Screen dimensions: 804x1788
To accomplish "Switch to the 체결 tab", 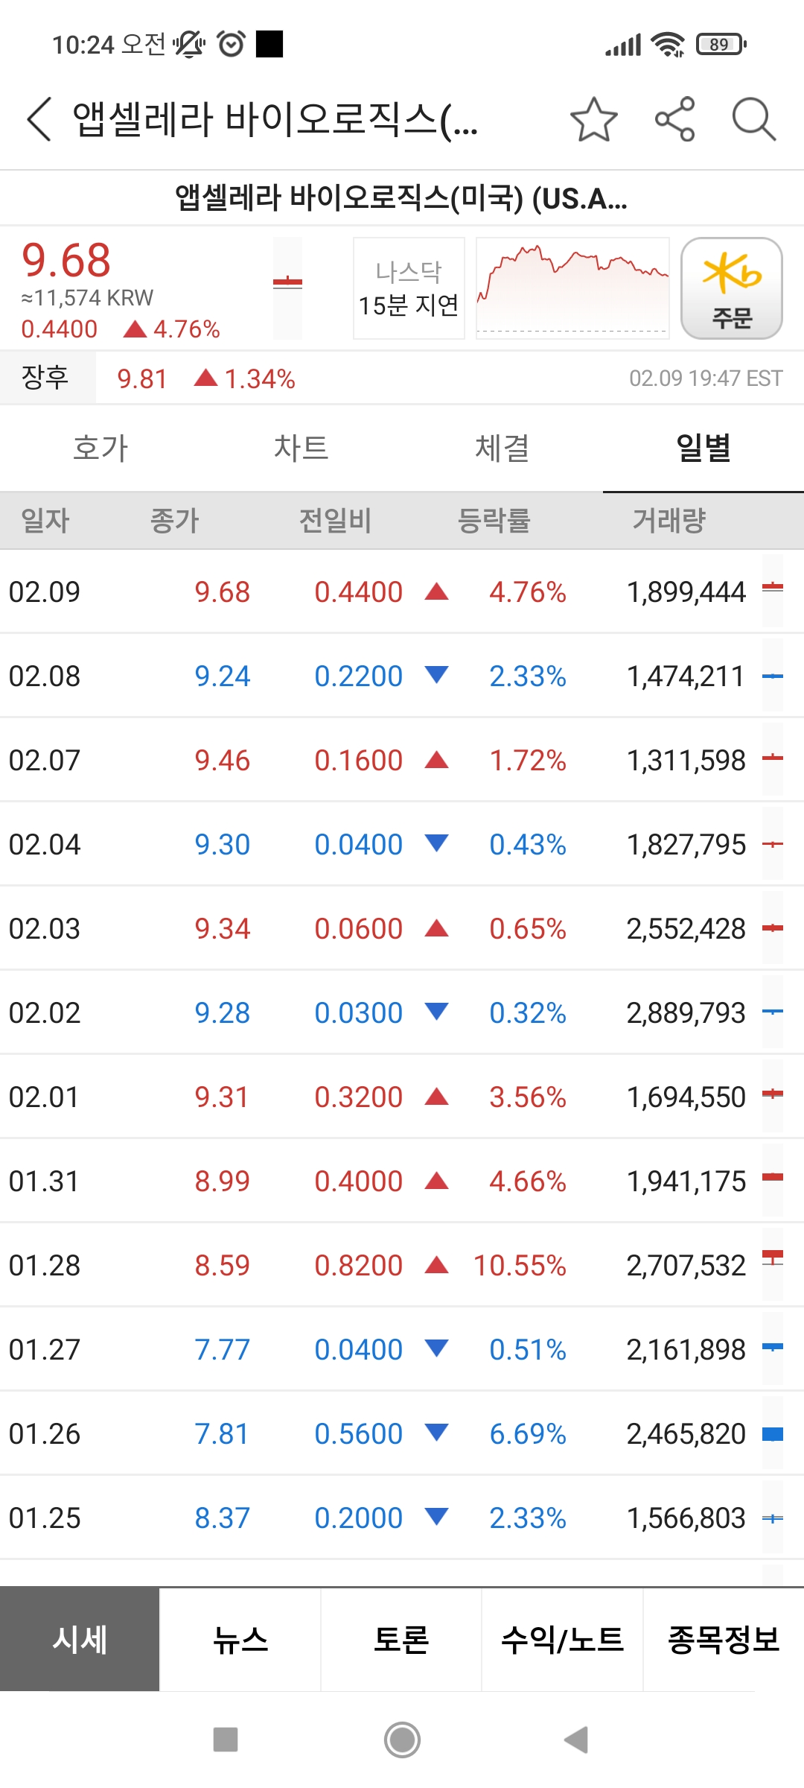I will click(502, 448).
